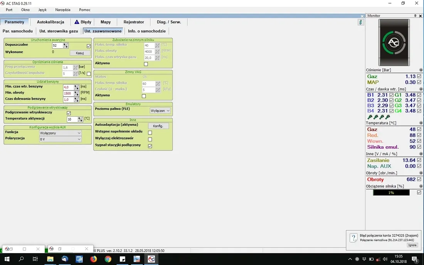Screen dimensions: 424x265
Task: Enable Aktywna under Zubożanie na zimnym silniku
Action: tap(146, 64)
